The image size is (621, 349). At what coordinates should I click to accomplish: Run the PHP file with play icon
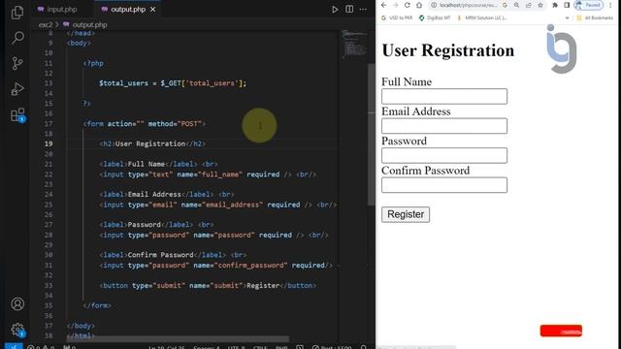coord(335,9)
